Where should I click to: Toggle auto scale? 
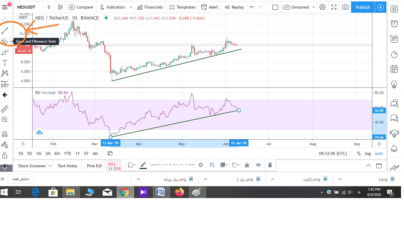point(379,153)
